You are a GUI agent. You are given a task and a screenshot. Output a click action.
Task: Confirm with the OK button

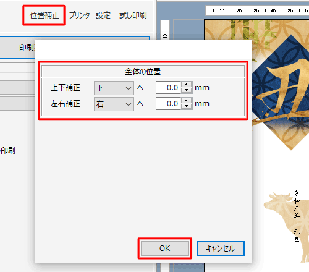(x=165, y=249)
